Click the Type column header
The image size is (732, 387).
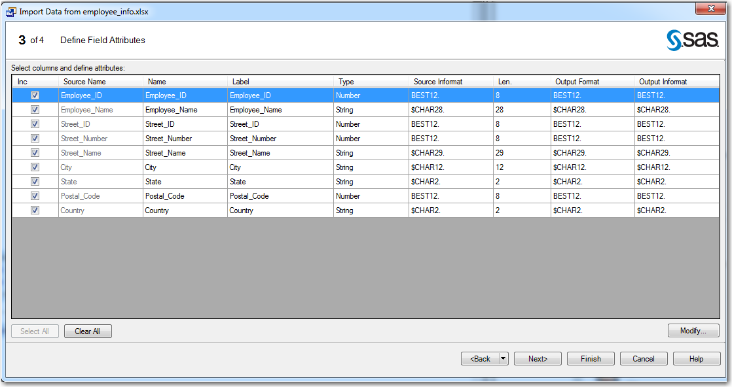(x=346, y=81)
